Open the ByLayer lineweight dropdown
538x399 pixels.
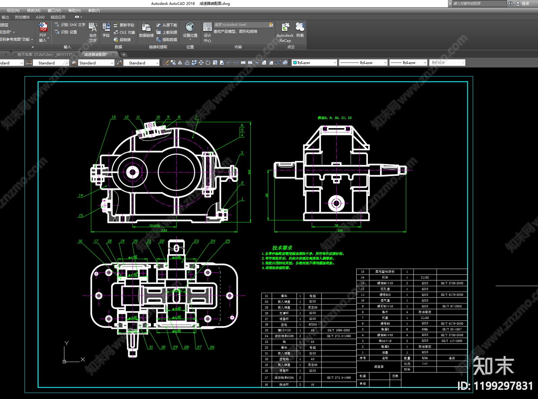click(425, 63)
